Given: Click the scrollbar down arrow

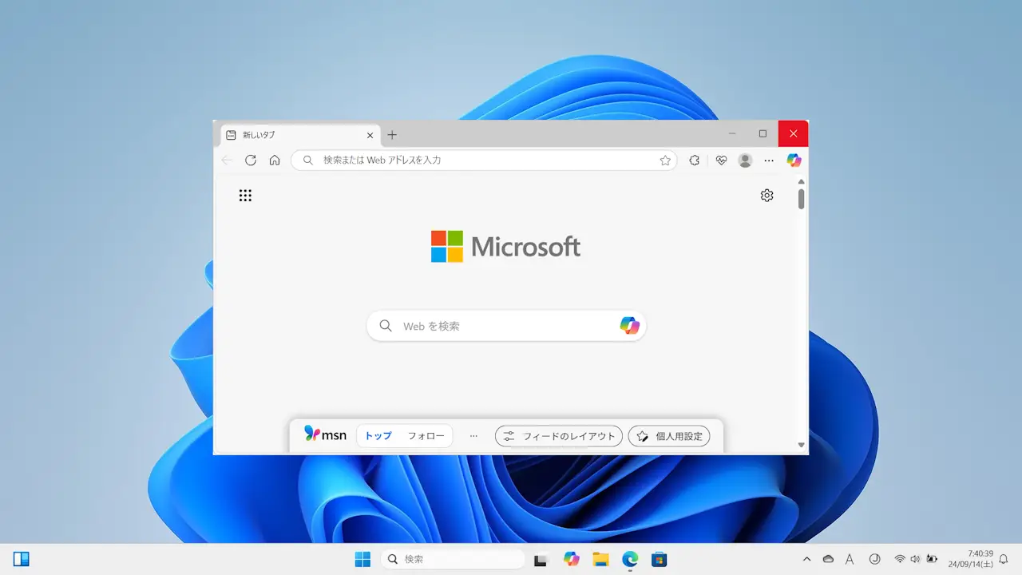Looking at the screenshot, I should coord(801,445).
